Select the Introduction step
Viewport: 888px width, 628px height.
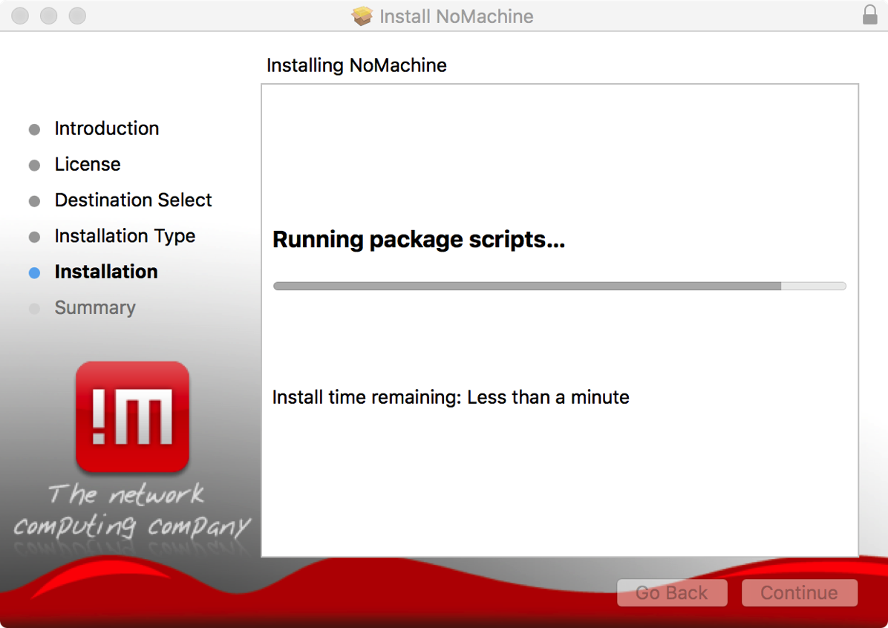pyautogui.click(x=106, y=128)
